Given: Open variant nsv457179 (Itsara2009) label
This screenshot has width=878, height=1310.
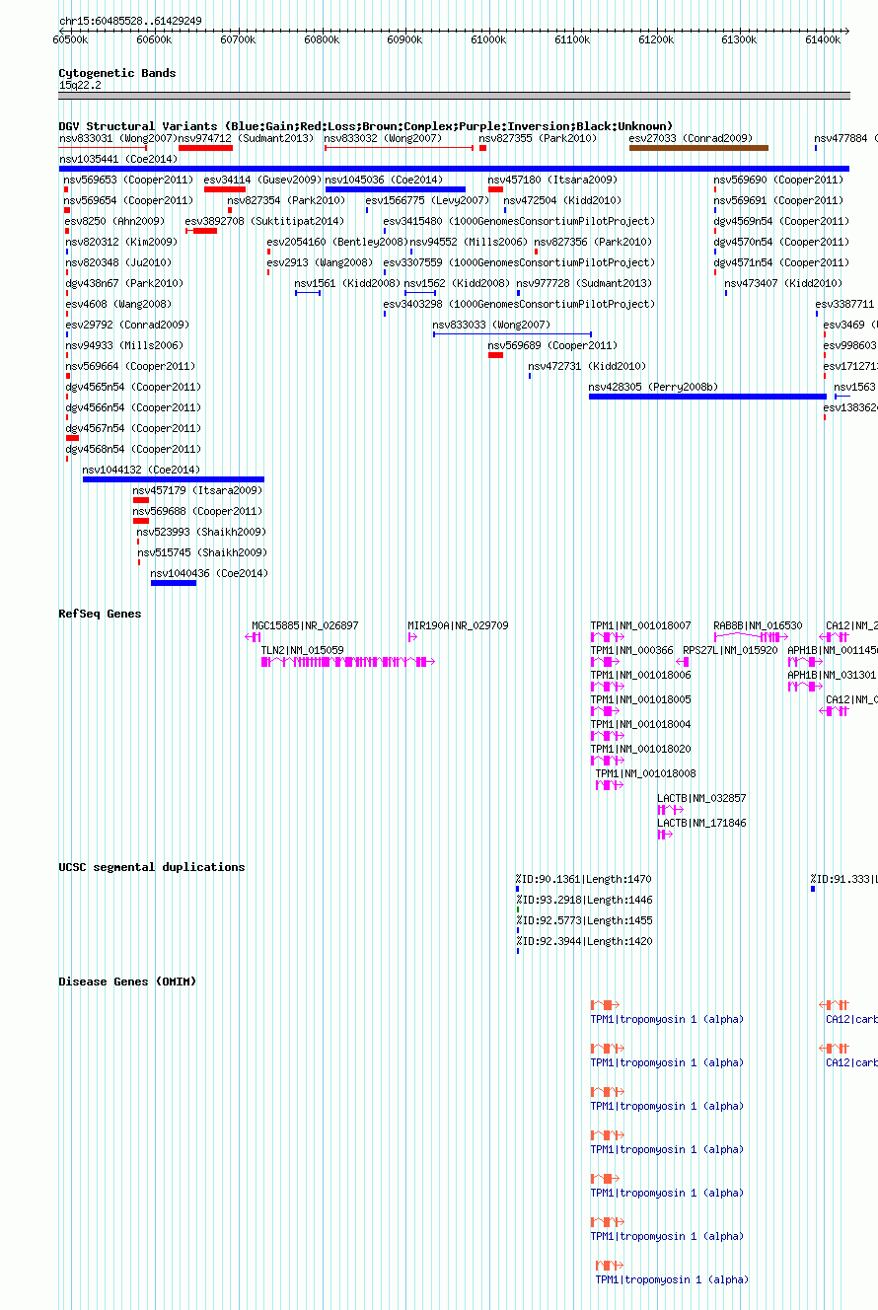Looking at the screenshot, I should click(x=198, y=491).
